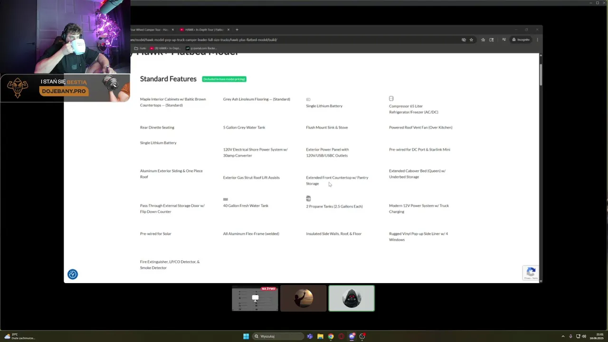Show hidden system tray icons
The width and height of the screenshot is (608, 342).
(x=563, y=336)
